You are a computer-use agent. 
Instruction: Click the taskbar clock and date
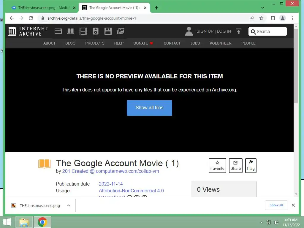point(291,222)
